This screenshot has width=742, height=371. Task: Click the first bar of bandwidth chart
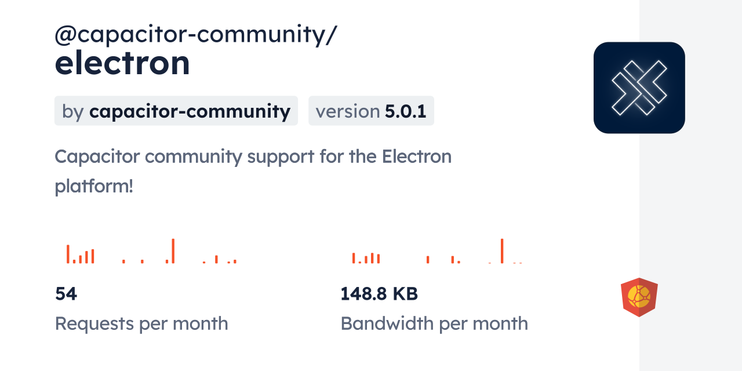353,258
